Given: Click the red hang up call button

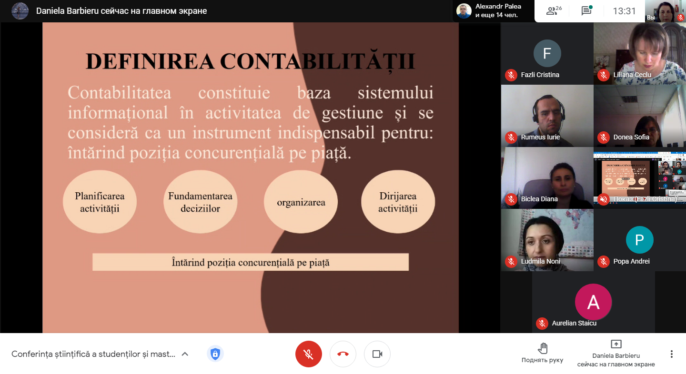Looking at the screenshot, I should click(x=343, y=354).
